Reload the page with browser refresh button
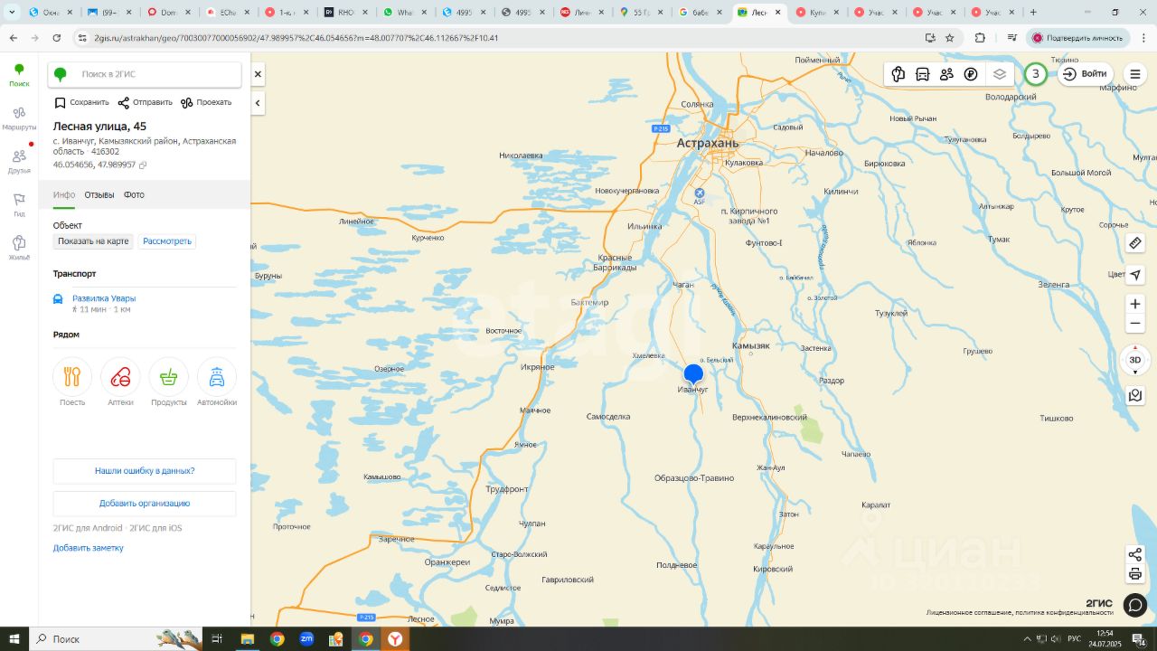Screen dimensions: 1157x651 (x=57, y=38)
